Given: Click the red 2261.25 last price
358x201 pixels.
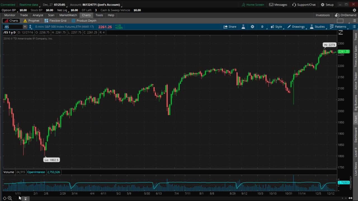Looking at the screenshot, I should coord(105,27).
